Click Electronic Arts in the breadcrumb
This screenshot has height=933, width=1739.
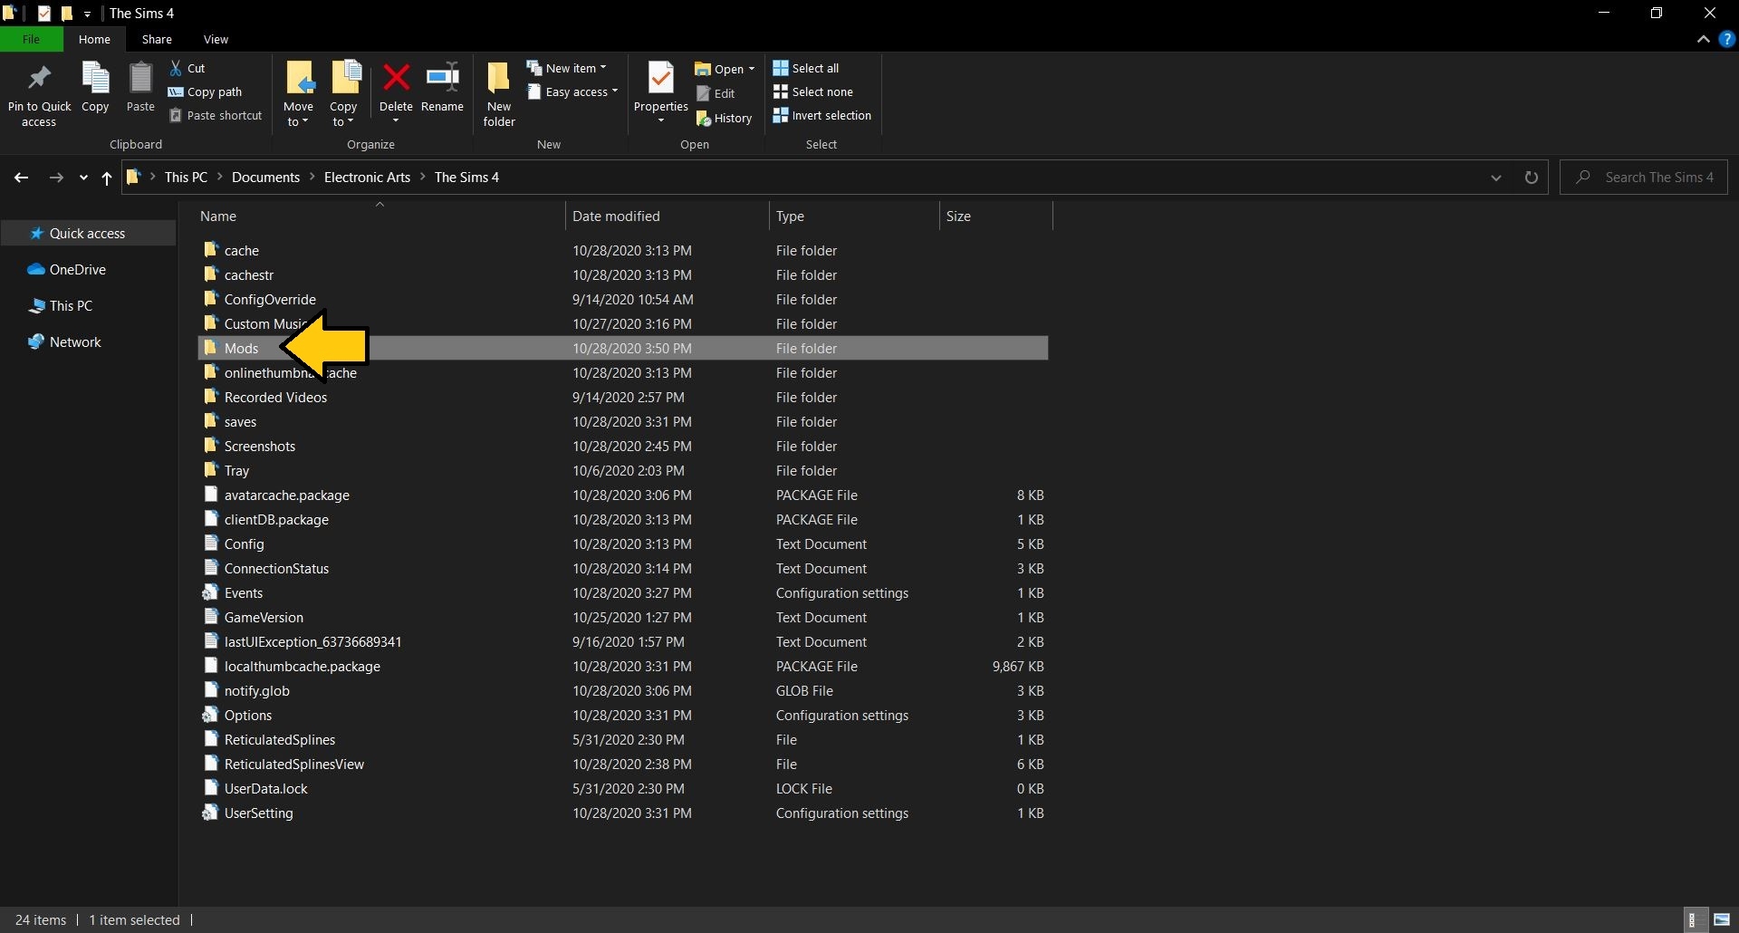click(367, 178)
